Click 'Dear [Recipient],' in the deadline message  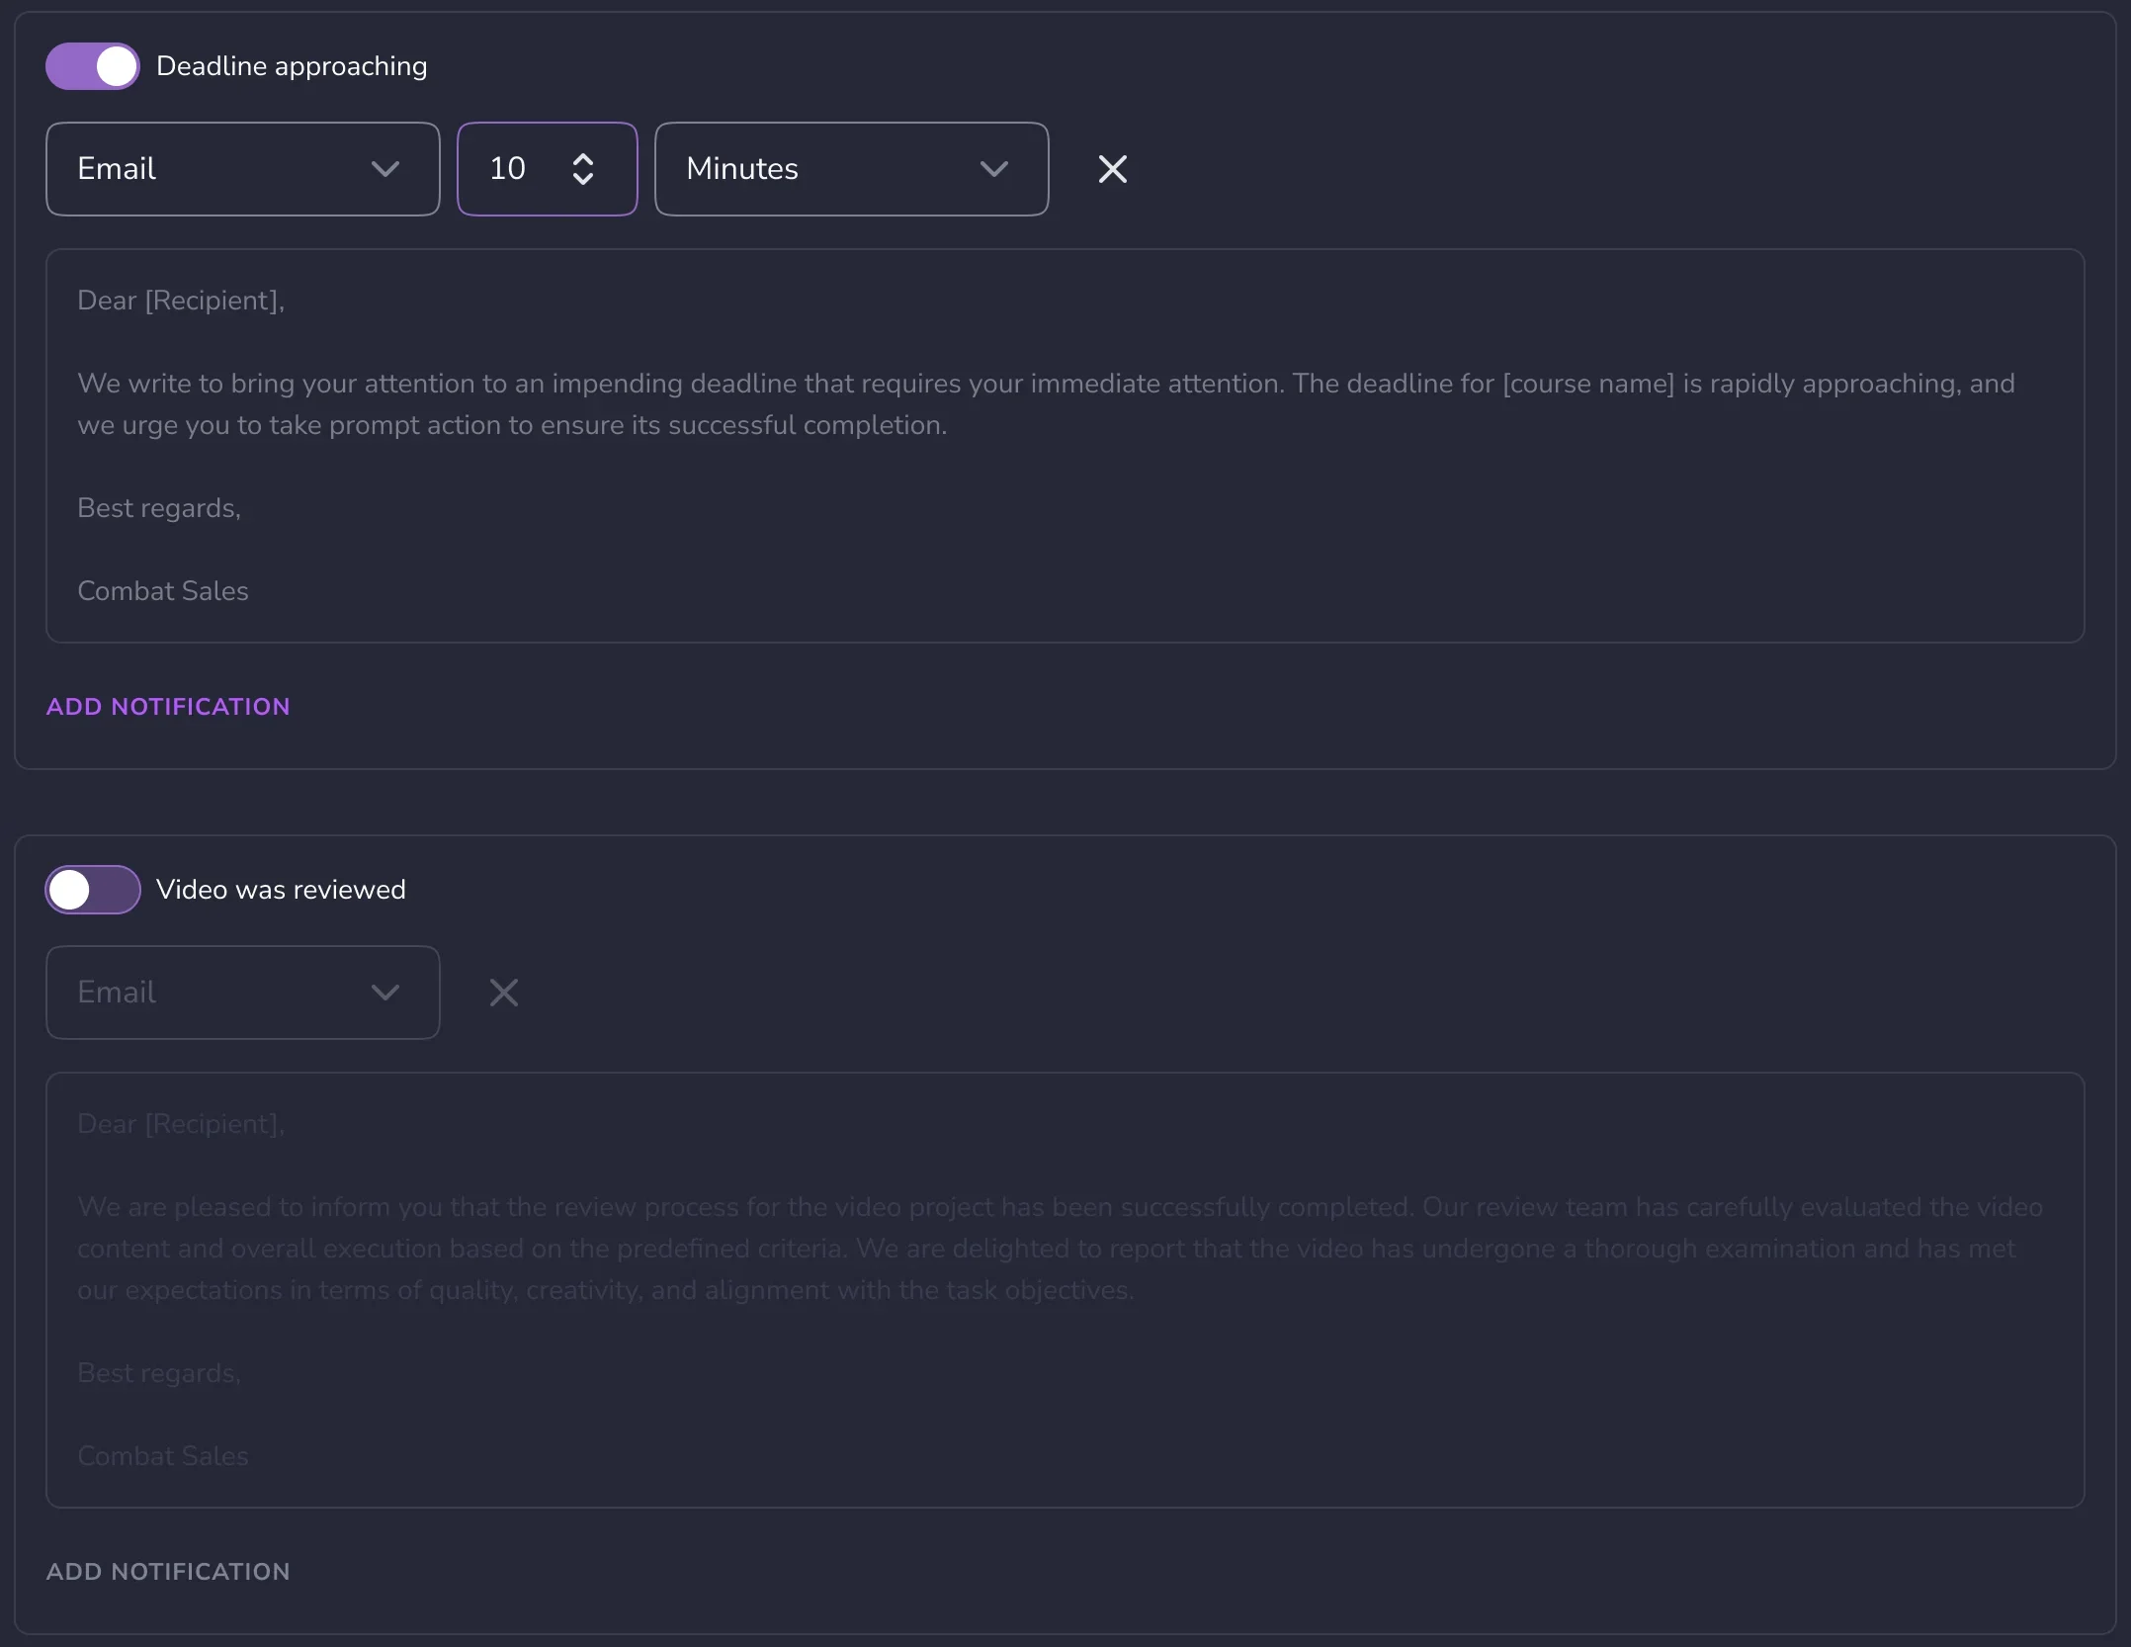[x=181, y=301]
